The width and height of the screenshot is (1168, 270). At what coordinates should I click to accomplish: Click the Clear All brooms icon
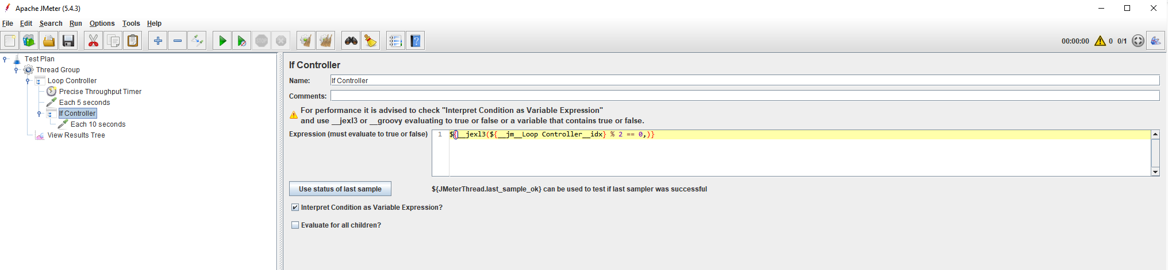click(326, 41)
